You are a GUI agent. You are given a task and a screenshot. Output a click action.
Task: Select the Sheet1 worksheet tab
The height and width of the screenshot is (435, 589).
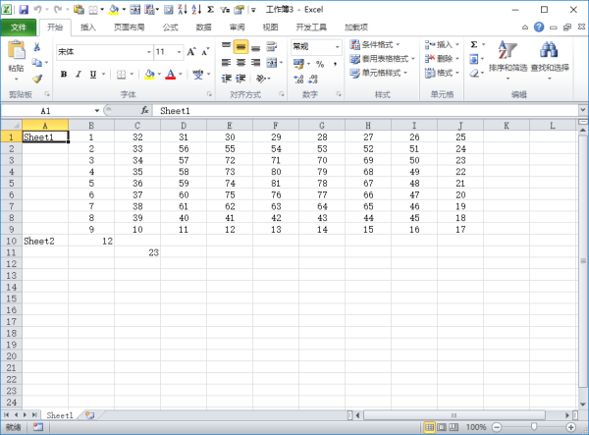[59, 415]
